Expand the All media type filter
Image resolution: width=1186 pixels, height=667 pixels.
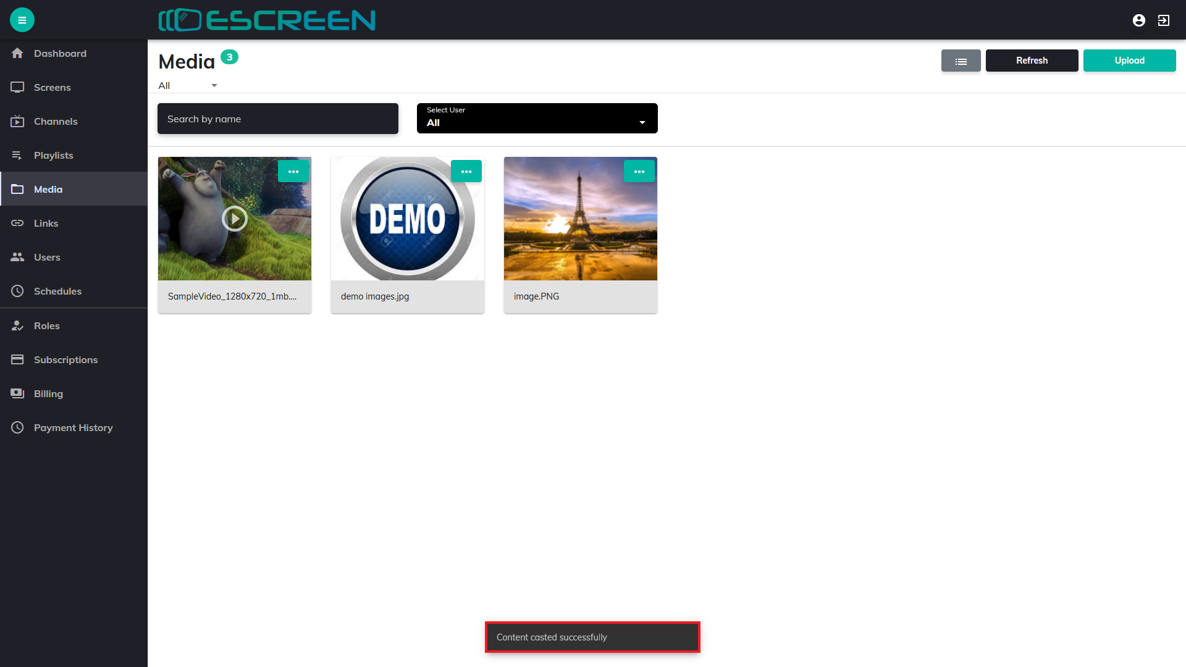pyautogui.click(x=188, y=85)
